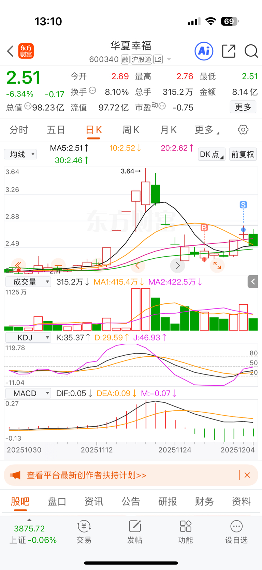Viewport: 262px width, 570px height.
Task: Go back using the top-left arrow
Action: pos(10,51)
